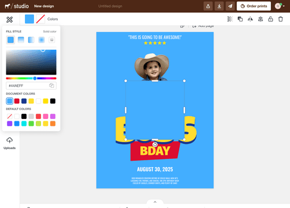The width and height of the screenshot is (290, 208).
Task: Select the horizontal gradient fill style
Action: click(31, 40)
